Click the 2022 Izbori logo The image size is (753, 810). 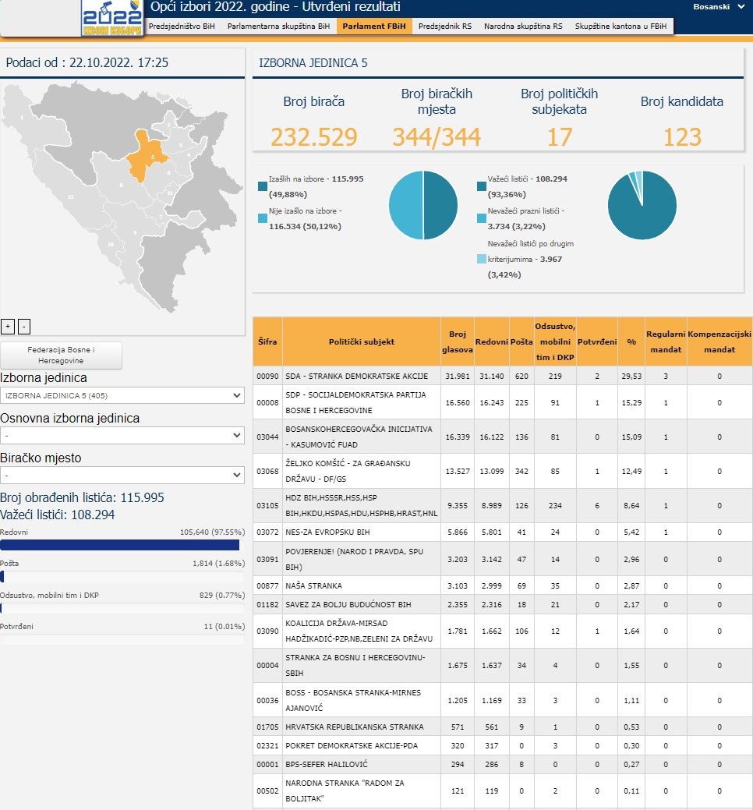111,18
